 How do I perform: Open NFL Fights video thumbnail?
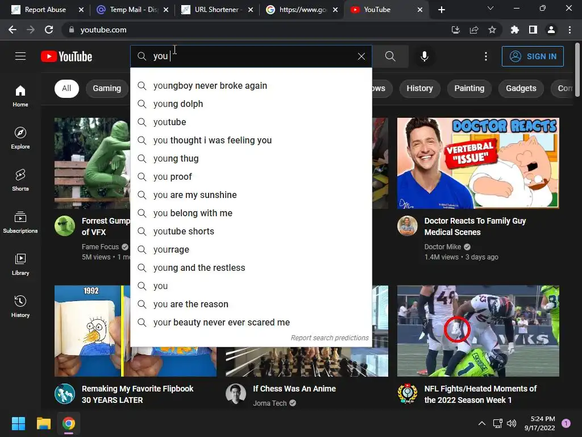(478, 331)
